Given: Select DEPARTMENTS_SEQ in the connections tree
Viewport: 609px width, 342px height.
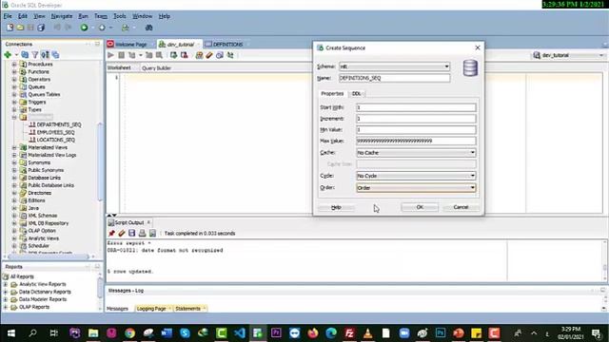Looking at the screenshot, I should tap(59, 124).
